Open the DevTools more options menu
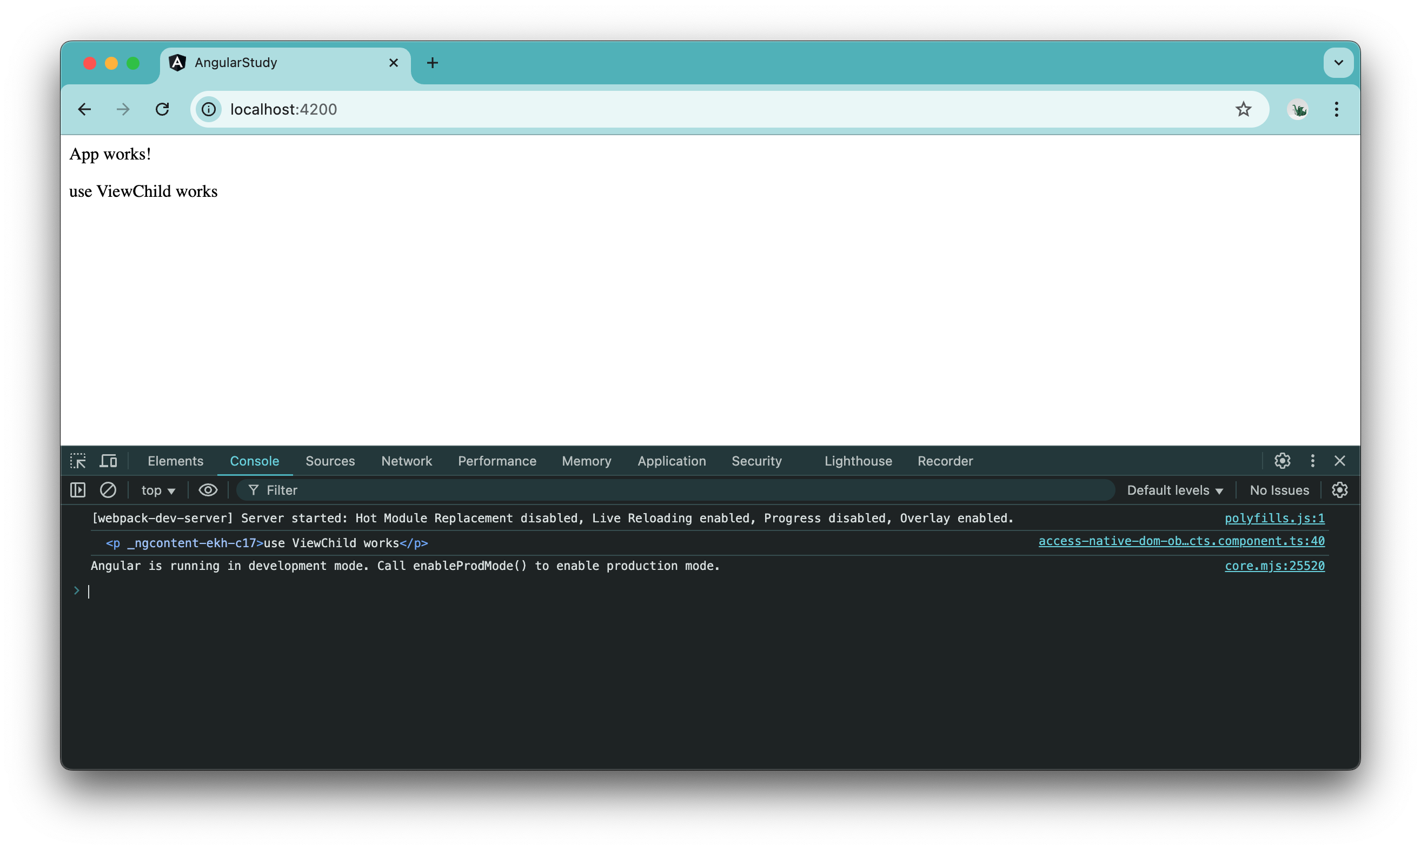Screen dimensions: 1421x850 click(x=1312, y=461)
